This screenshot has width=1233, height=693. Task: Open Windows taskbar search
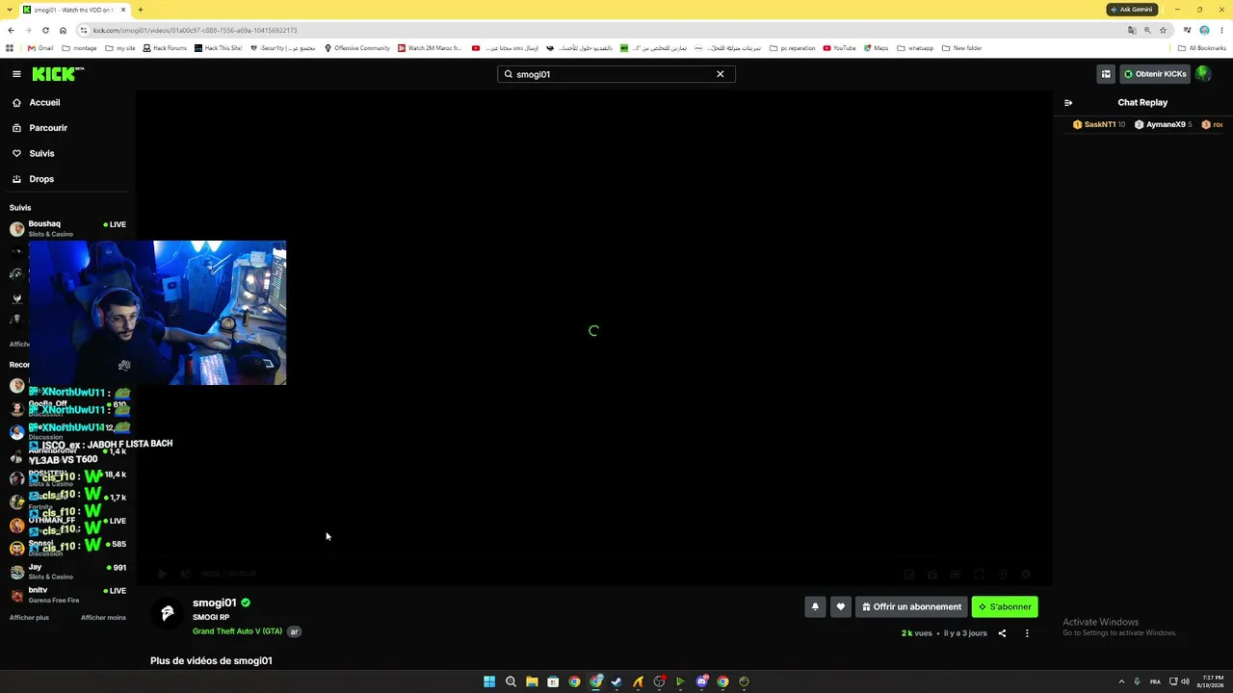click(511, 681)
